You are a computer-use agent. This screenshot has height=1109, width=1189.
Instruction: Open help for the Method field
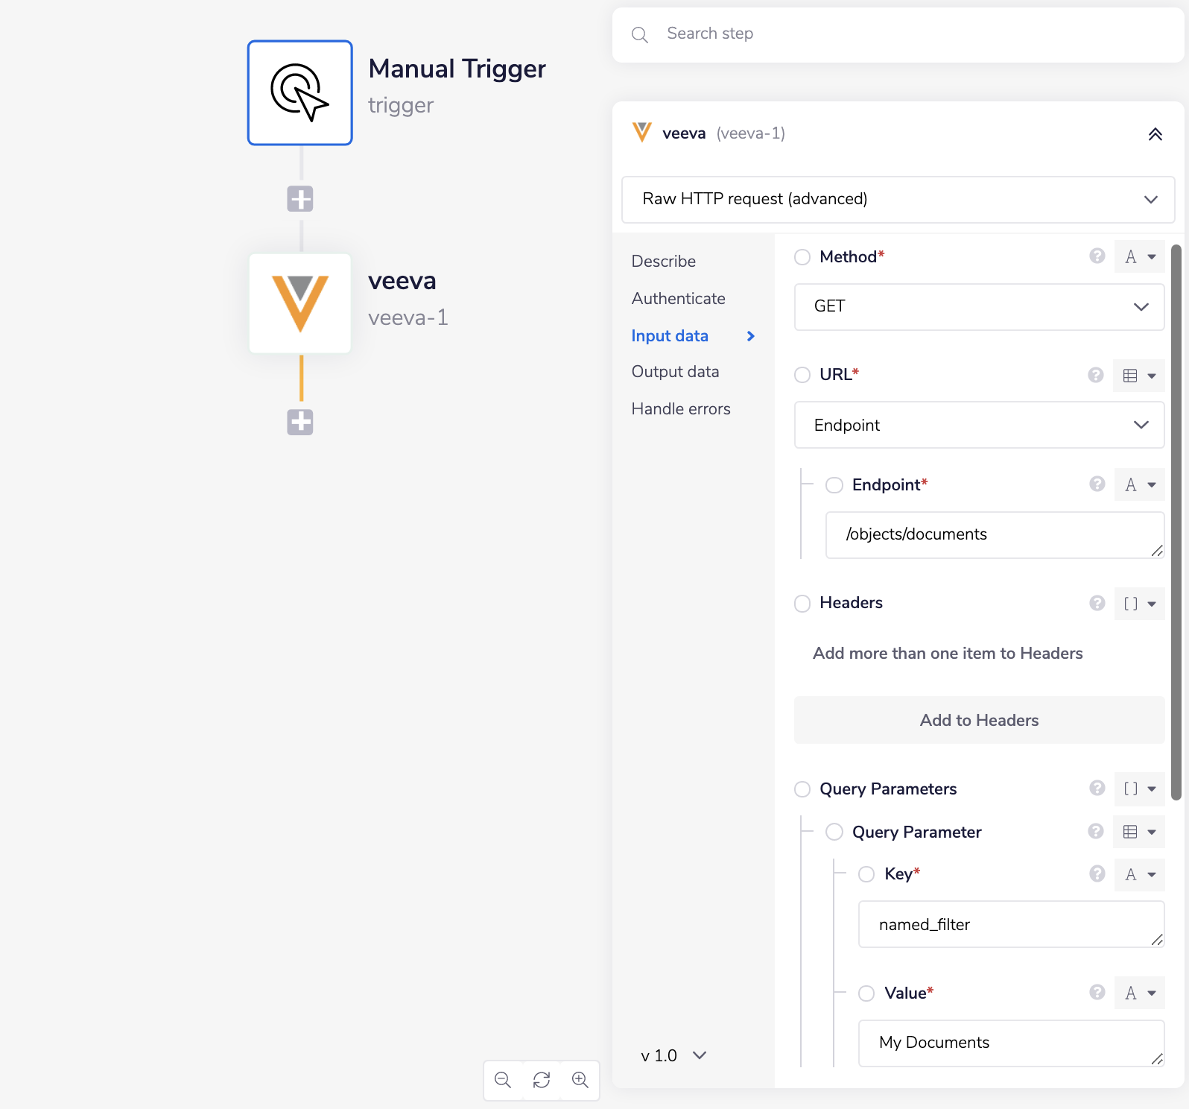(x=1097, y=256)
